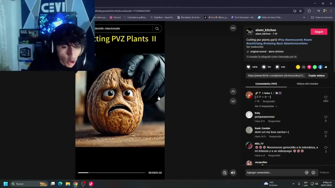Like Mila_TV's comment
Viewport: 335px width, 188px height.
click(326, 148)
